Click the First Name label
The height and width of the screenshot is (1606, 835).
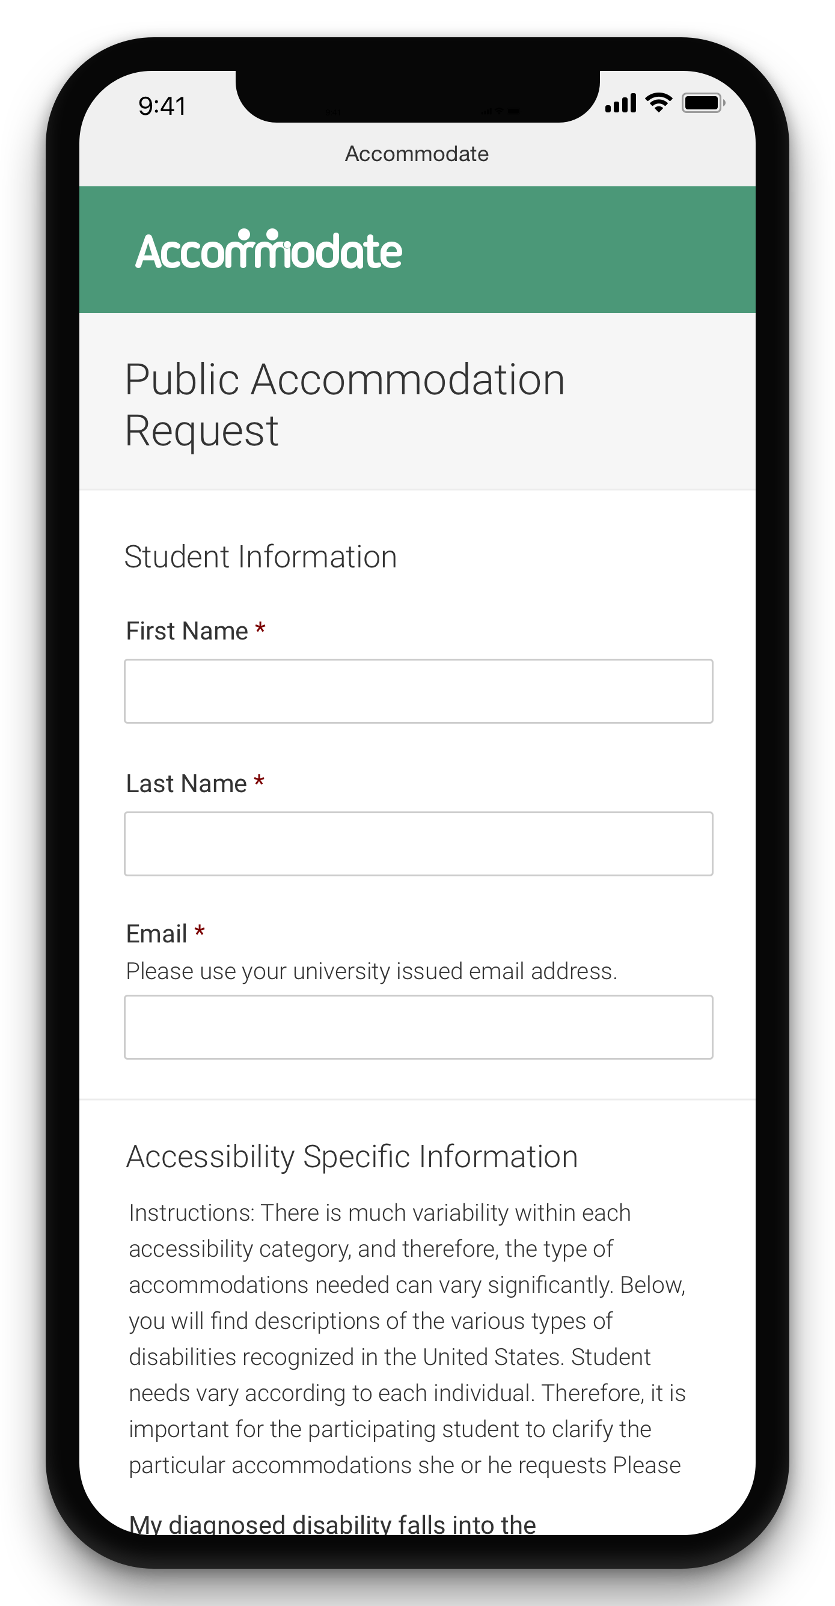tap(187, 631)
